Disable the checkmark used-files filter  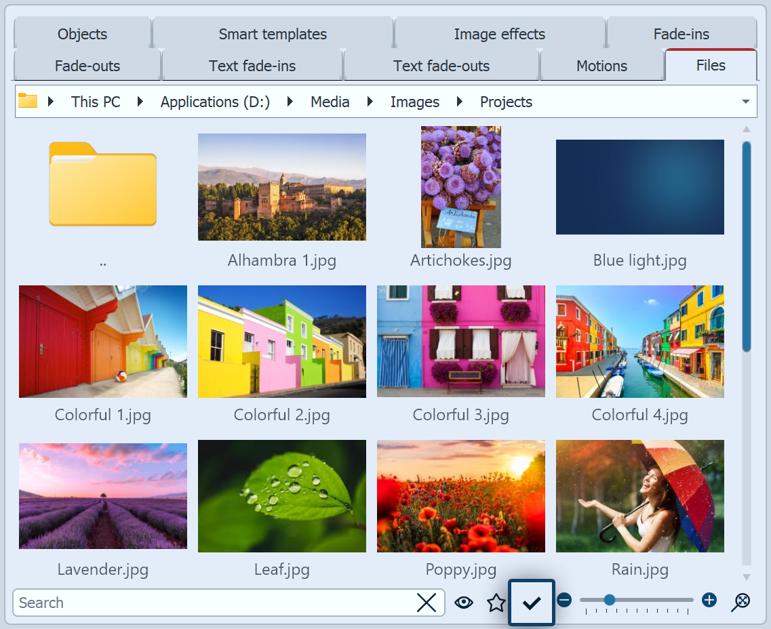click(531, 602)
